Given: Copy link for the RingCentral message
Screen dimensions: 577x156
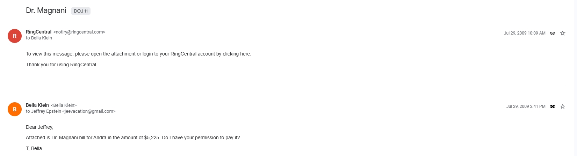Looking at the screenshot, I should pyautogui.click(x=553, y=33).
